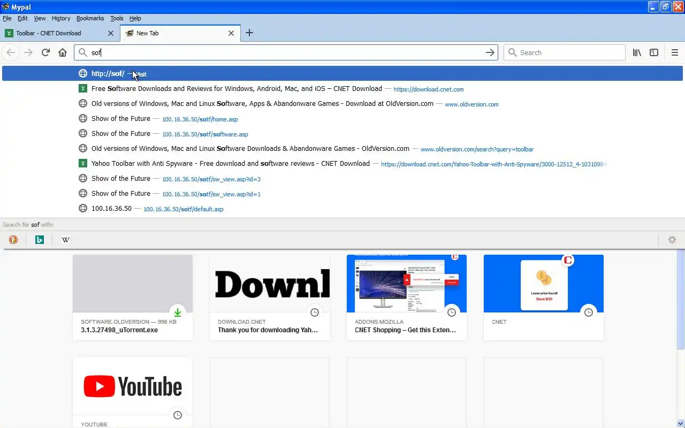Open Show of the Future sw_view.asp?id=3 suggestion
The width and height of the screenshot is (685, 428).
(x=342, y=179)
